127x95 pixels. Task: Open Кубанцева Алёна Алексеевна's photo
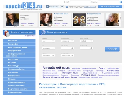pyautogui.click(x=46, y=20)
